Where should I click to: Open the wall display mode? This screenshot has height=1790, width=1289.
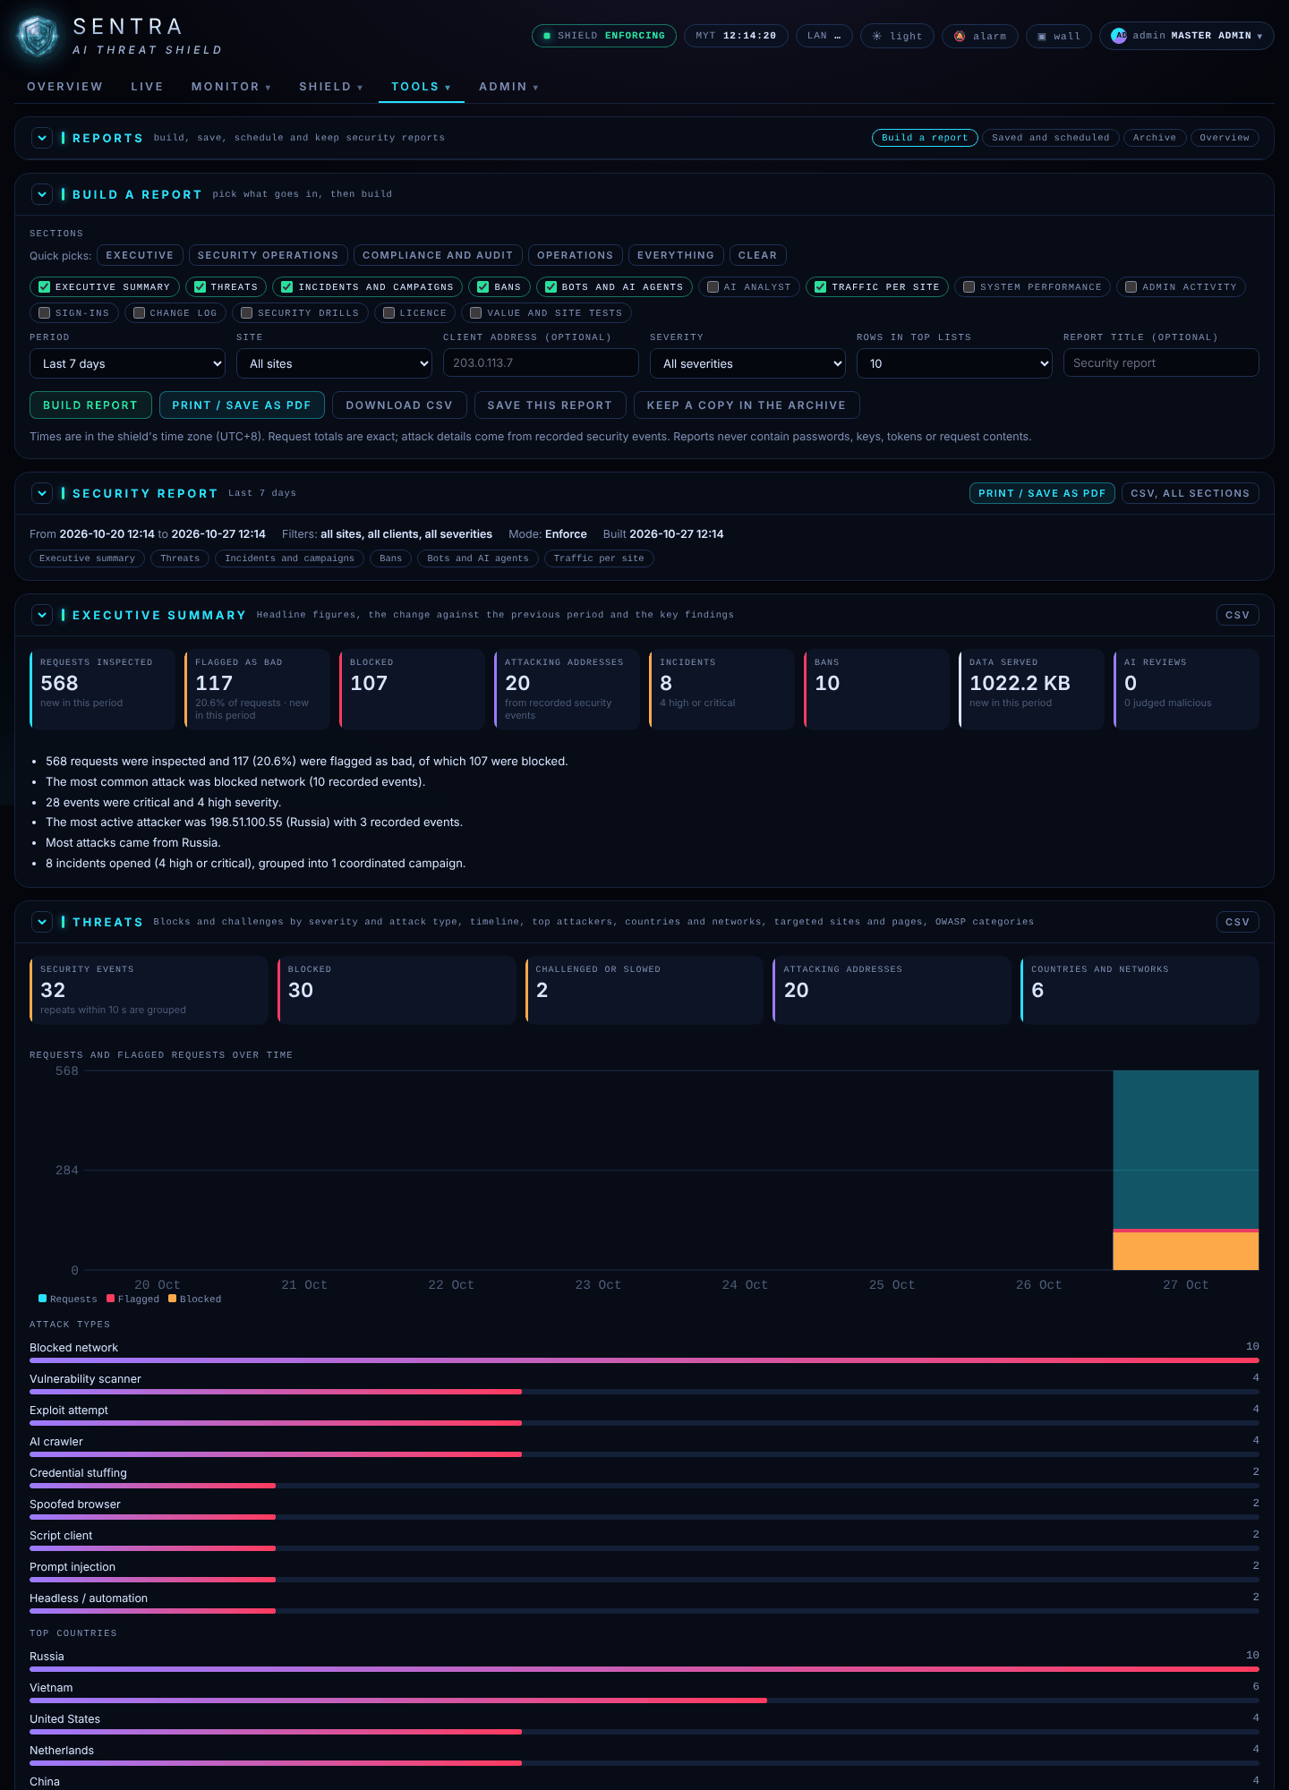pyautogui.click(x=1058, y=36)
